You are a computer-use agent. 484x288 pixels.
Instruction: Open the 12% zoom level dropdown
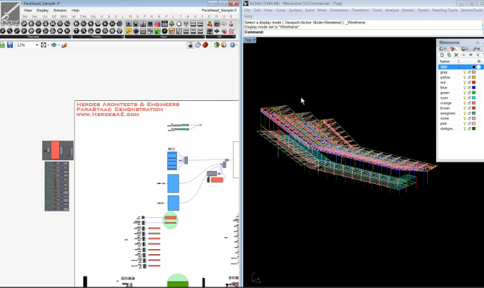click(37, 45)
